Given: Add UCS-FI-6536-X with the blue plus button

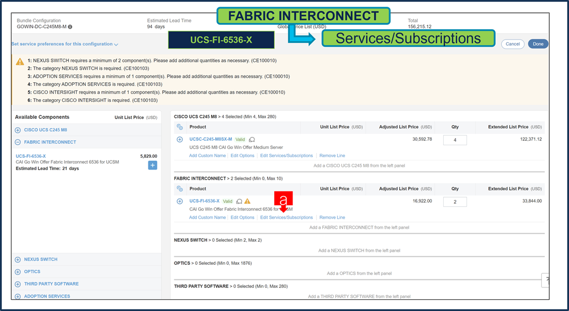Looking at the screenshot, I should 152,166.
